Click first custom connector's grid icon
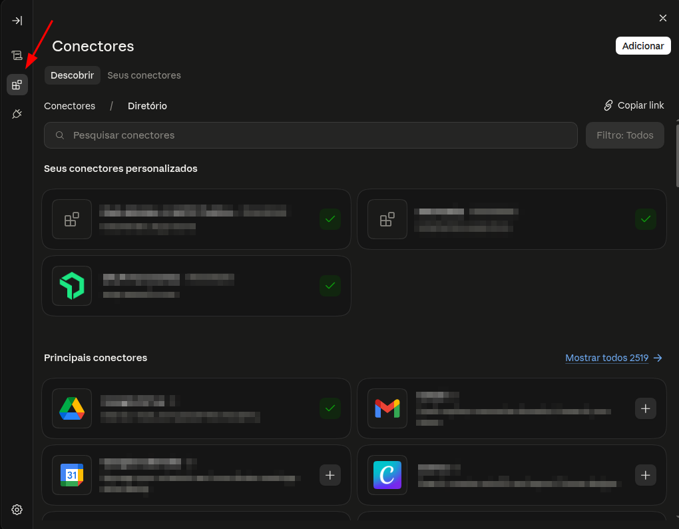679x529 pixels. 72,219
